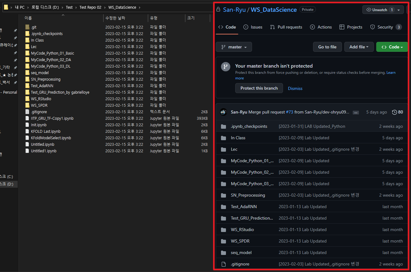The height and width of the screenshot is (272, 411).
Task: Select the (C:) drive in the Explorer sidebar
Action: click(9, 176)
